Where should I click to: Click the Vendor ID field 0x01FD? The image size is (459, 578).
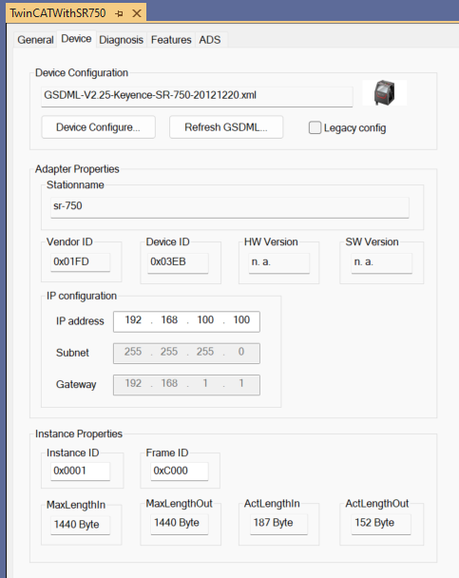pyautogui.click(x=80, y=262)
